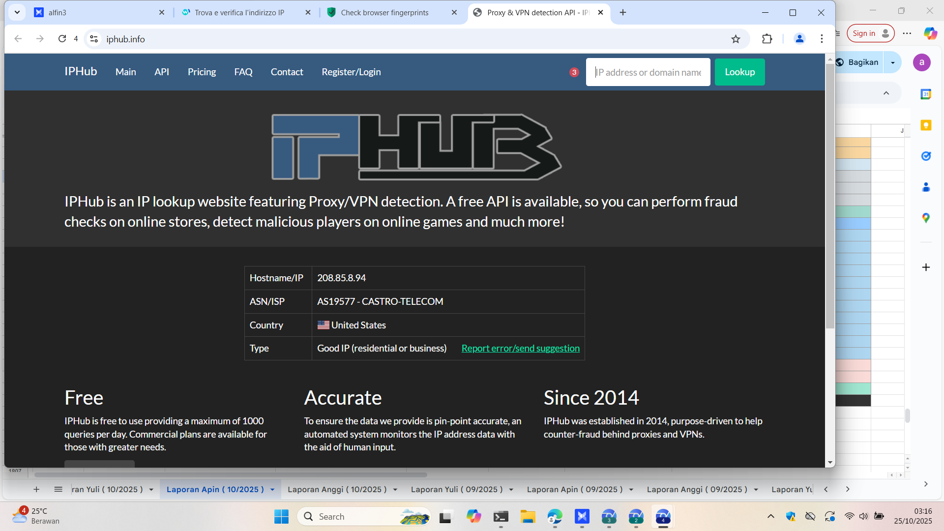Open the Pricing page in IPHub navbar

tap(202, 72)
